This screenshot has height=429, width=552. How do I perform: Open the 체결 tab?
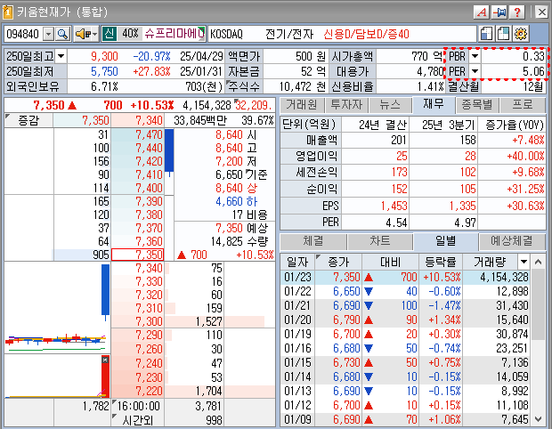pyautogui.click(x=313, y=241)
